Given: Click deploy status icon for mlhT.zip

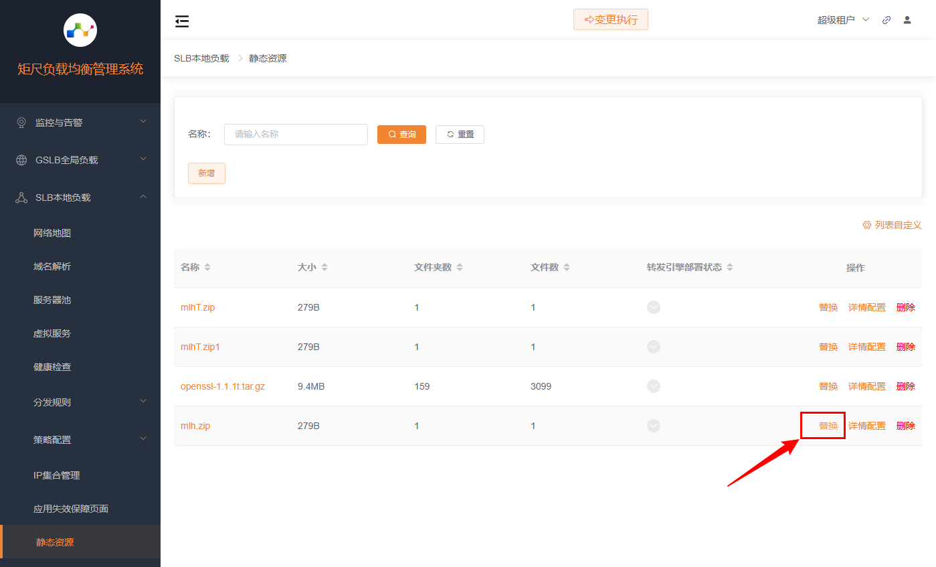Looking at the screenshot, I should point(654,307).
